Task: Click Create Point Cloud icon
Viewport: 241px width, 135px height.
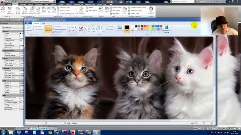Action: [81, 10]
